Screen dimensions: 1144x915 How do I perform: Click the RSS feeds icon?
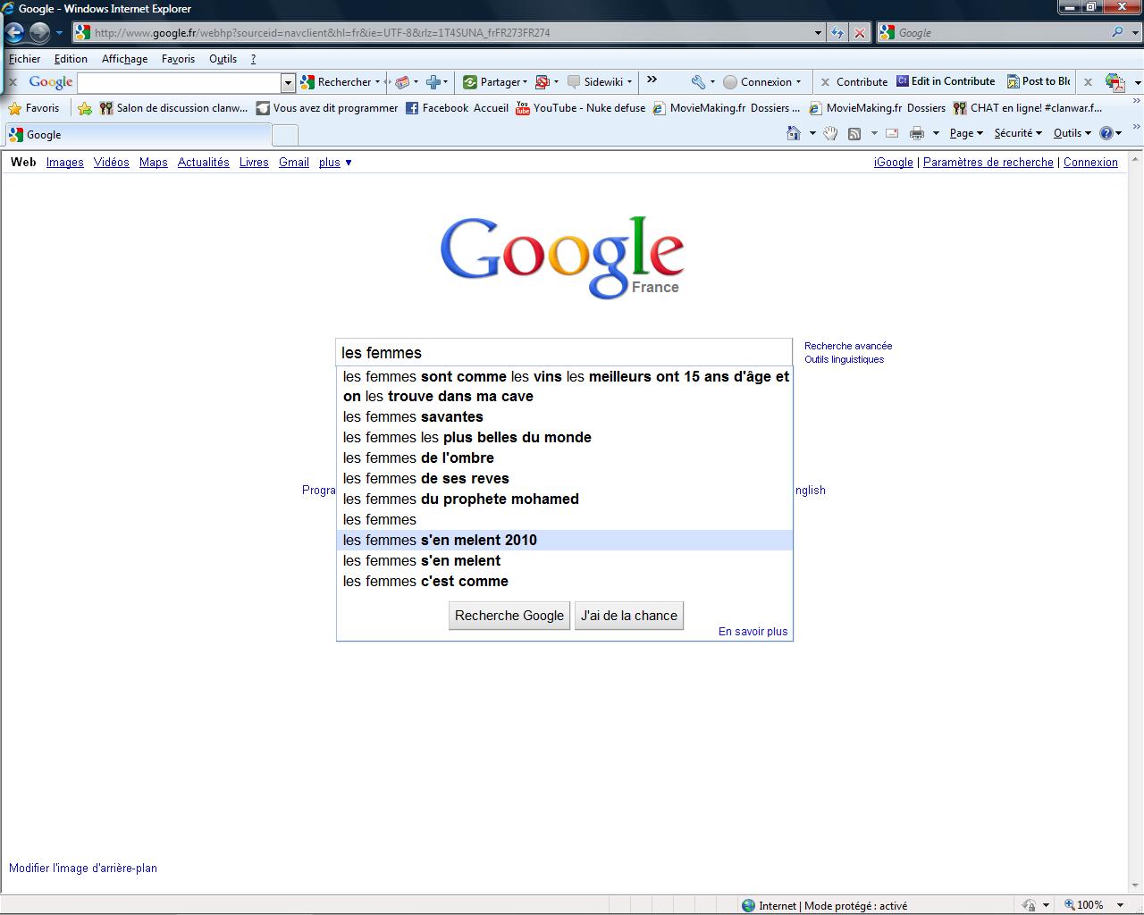[x=856, y=132]
